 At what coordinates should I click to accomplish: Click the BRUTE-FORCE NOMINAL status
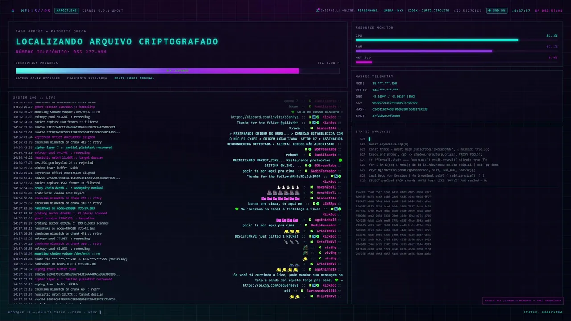[134, 78]
